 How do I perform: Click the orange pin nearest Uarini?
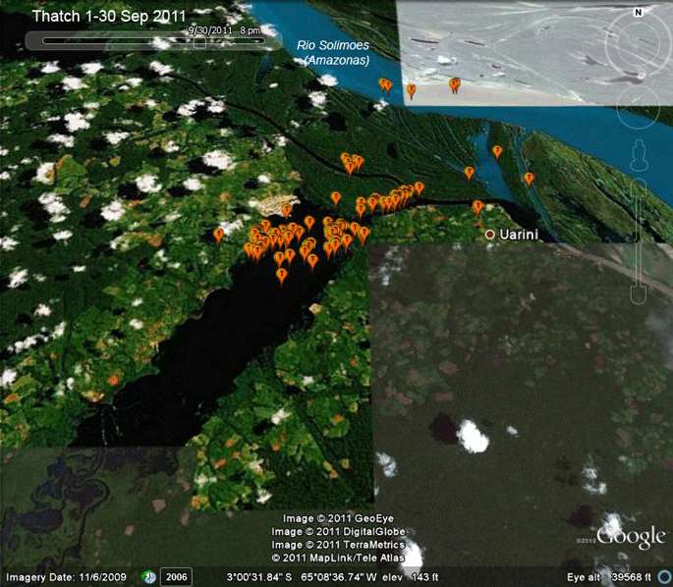tap(477, 208)
